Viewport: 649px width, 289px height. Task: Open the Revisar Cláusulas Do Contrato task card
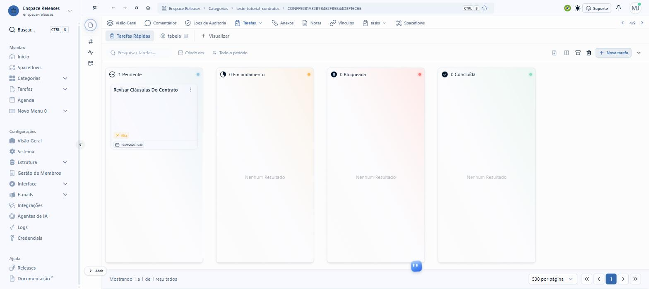pyautogui.click(x=154, y=116)
